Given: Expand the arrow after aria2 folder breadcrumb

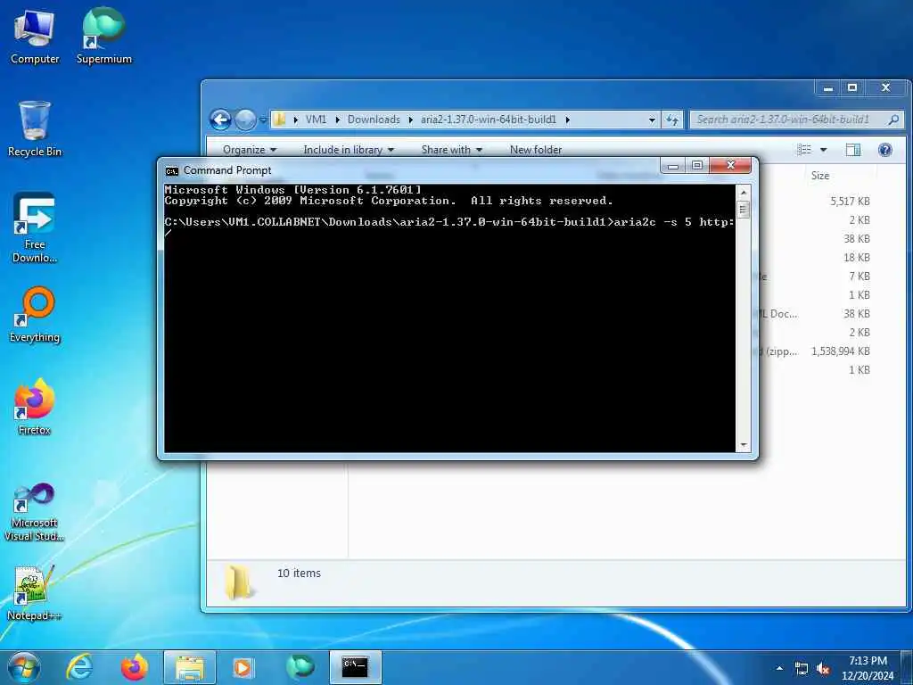Looking at the screenshot, I should [x=567, y=120].
